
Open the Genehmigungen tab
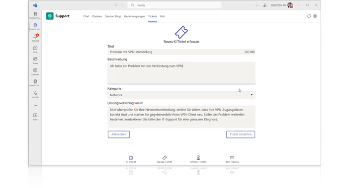pos(135,16)
